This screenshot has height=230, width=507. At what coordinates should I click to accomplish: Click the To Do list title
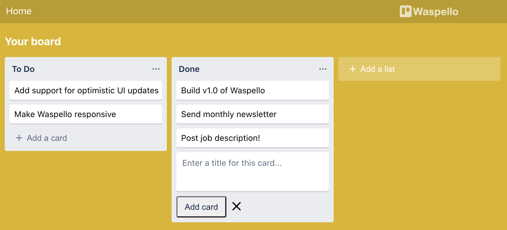pos(23,69)
